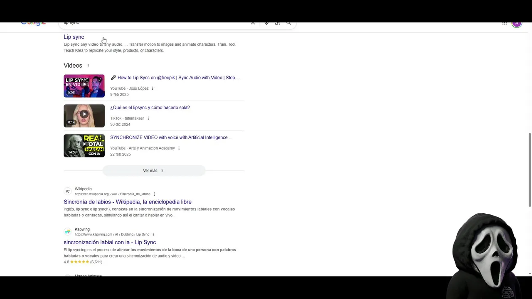Open 'How to Lip Sync on @freepik' video
532x299 pixels.
tap(175, 78)
